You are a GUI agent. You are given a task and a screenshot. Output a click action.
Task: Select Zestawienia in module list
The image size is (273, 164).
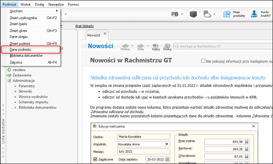22,75
